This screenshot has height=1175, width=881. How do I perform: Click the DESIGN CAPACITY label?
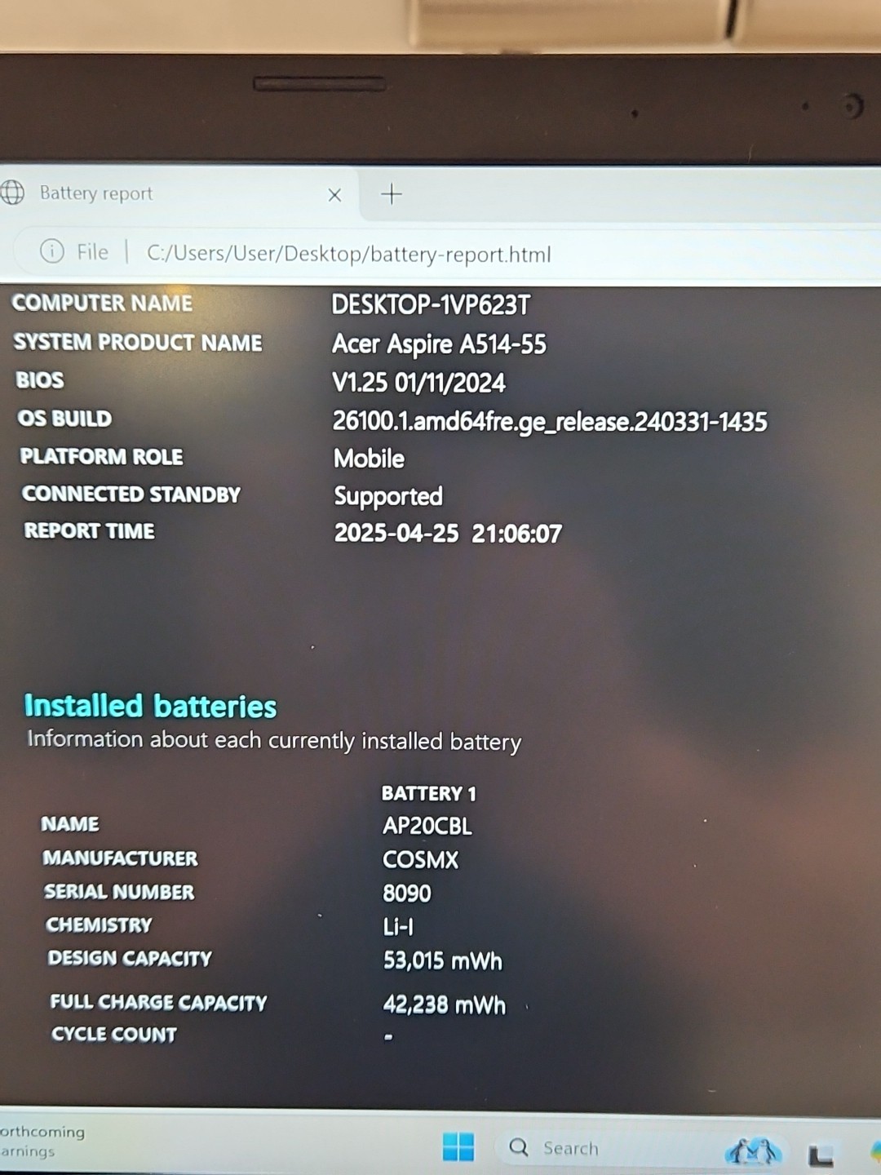click(130, 958)
